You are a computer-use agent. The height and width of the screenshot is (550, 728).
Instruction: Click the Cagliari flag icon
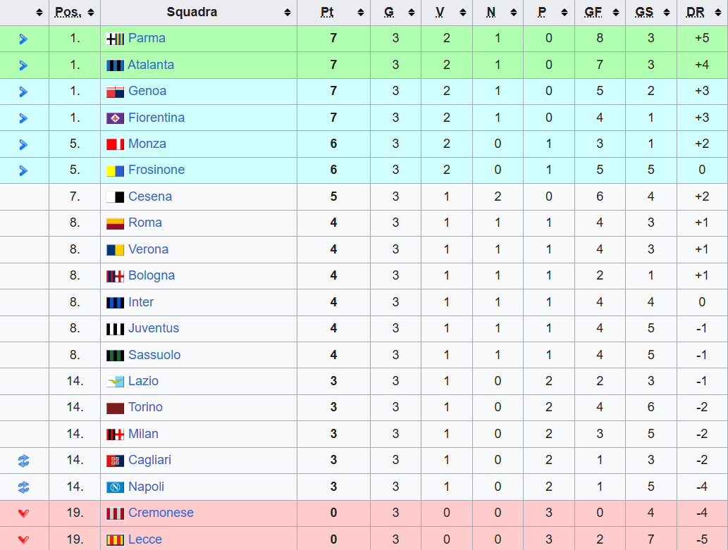(x=115, y=461)
